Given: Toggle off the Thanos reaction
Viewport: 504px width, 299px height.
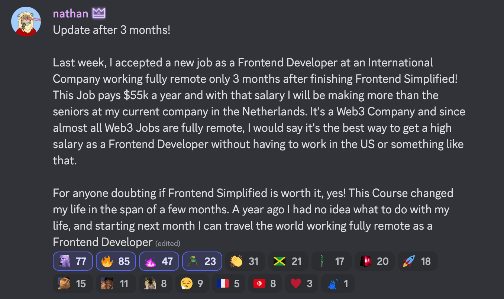Looking at the screenshot, I should coord(73,261).
